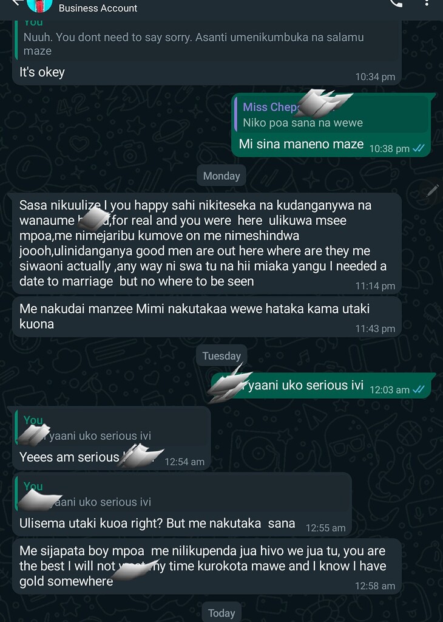Viewport: 443px width, 622px height.
Task: Check read ticks on 10:38 pm message
Action: click(x=419, y=148)
